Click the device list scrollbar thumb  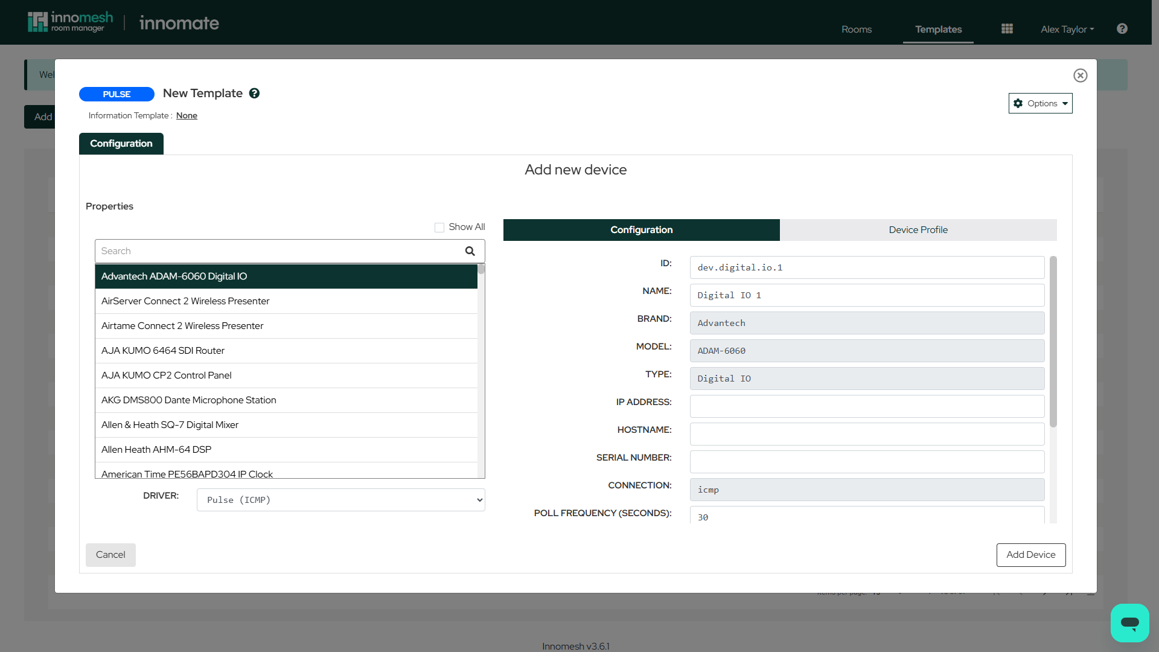pyautogui.click(x=481, y=269)
